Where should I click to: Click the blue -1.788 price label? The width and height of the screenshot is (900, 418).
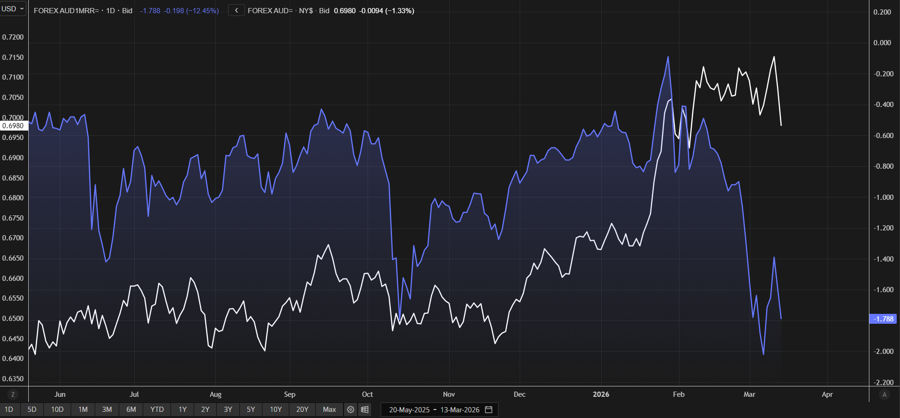coord(883,319)
